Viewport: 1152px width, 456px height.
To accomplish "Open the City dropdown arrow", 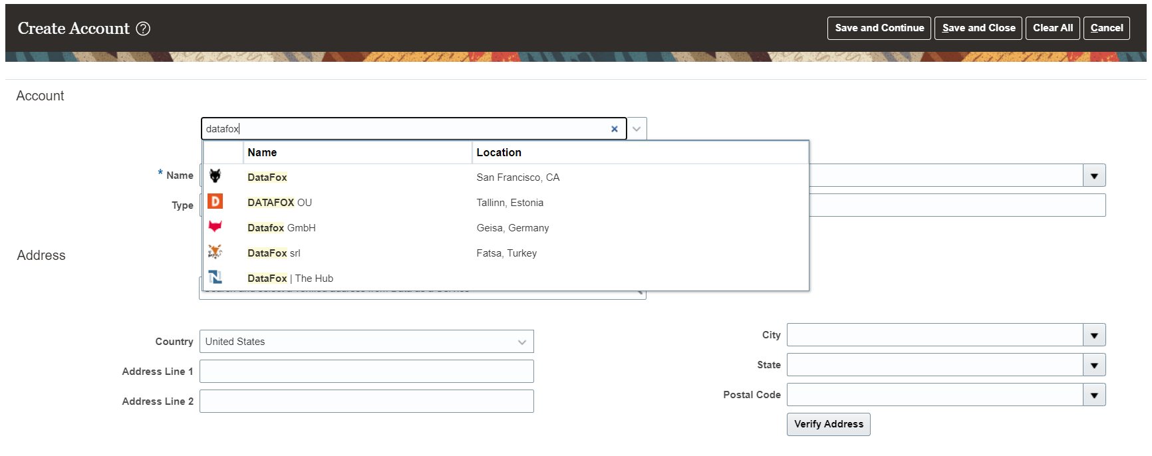I will tap(1094, 336).
